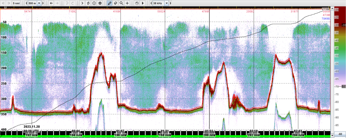Jump to the previous echogram segment

pyautogui.click(x=3, y=3)
